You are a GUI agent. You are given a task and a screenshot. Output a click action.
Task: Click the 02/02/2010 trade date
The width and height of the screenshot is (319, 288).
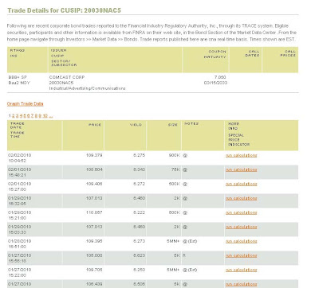pyautogui.click(x=19, y=155)
